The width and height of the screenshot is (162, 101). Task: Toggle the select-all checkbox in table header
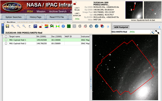(6, 36)
